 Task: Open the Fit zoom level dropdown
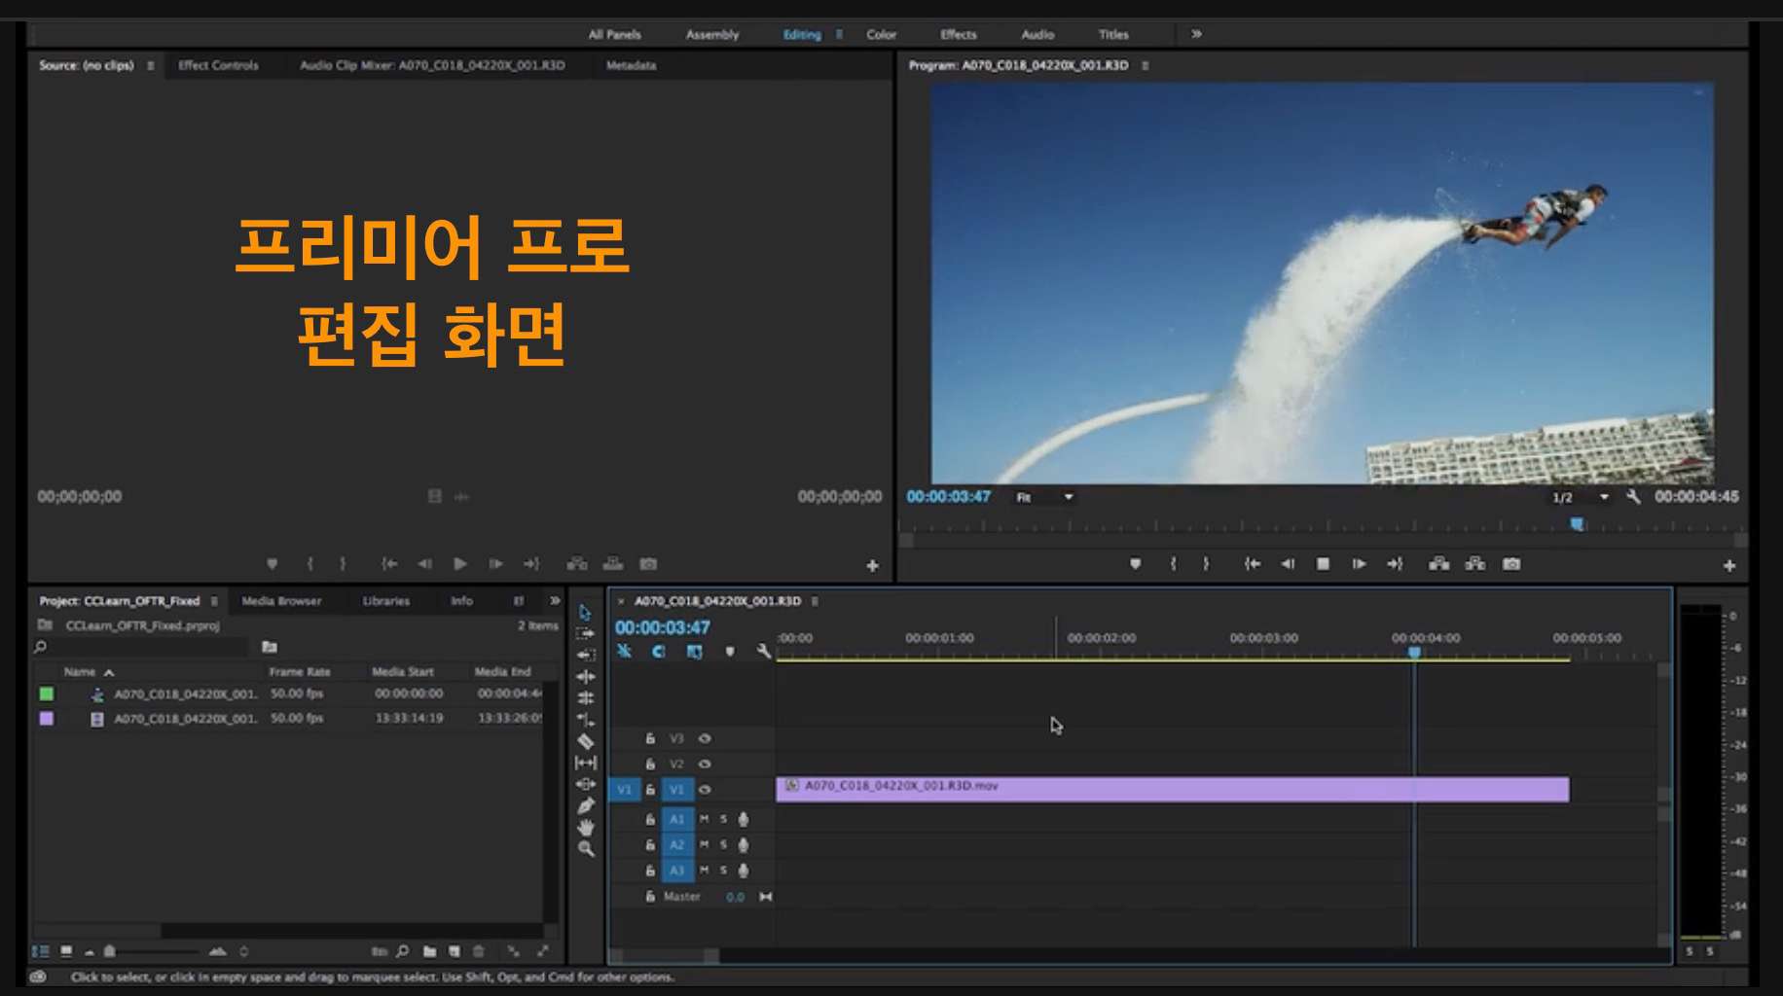pyautogui.click(x=1045, y=497)
